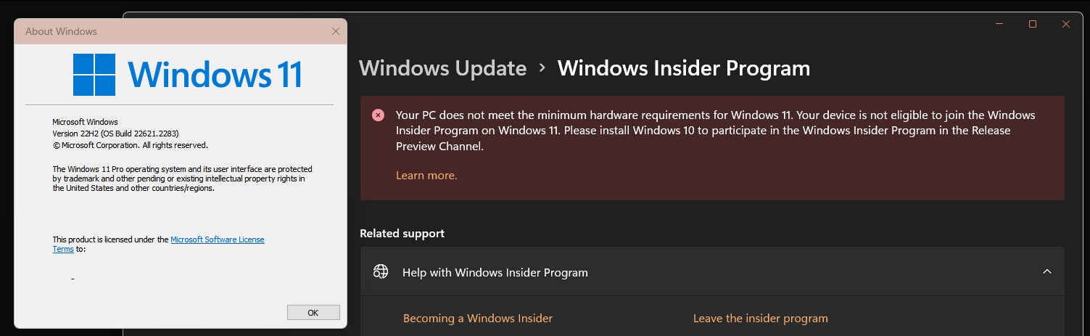The width and height of the screenshot is (1090, 336).
Task: Click the red error icon in warning banner
Action: 379,115
